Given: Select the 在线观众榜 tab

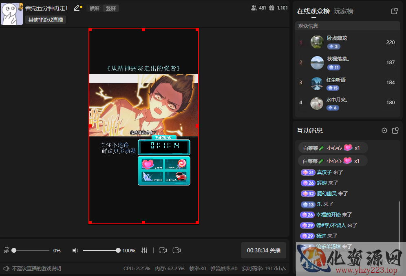Looking at the screenshot, I should coord(313,11).
